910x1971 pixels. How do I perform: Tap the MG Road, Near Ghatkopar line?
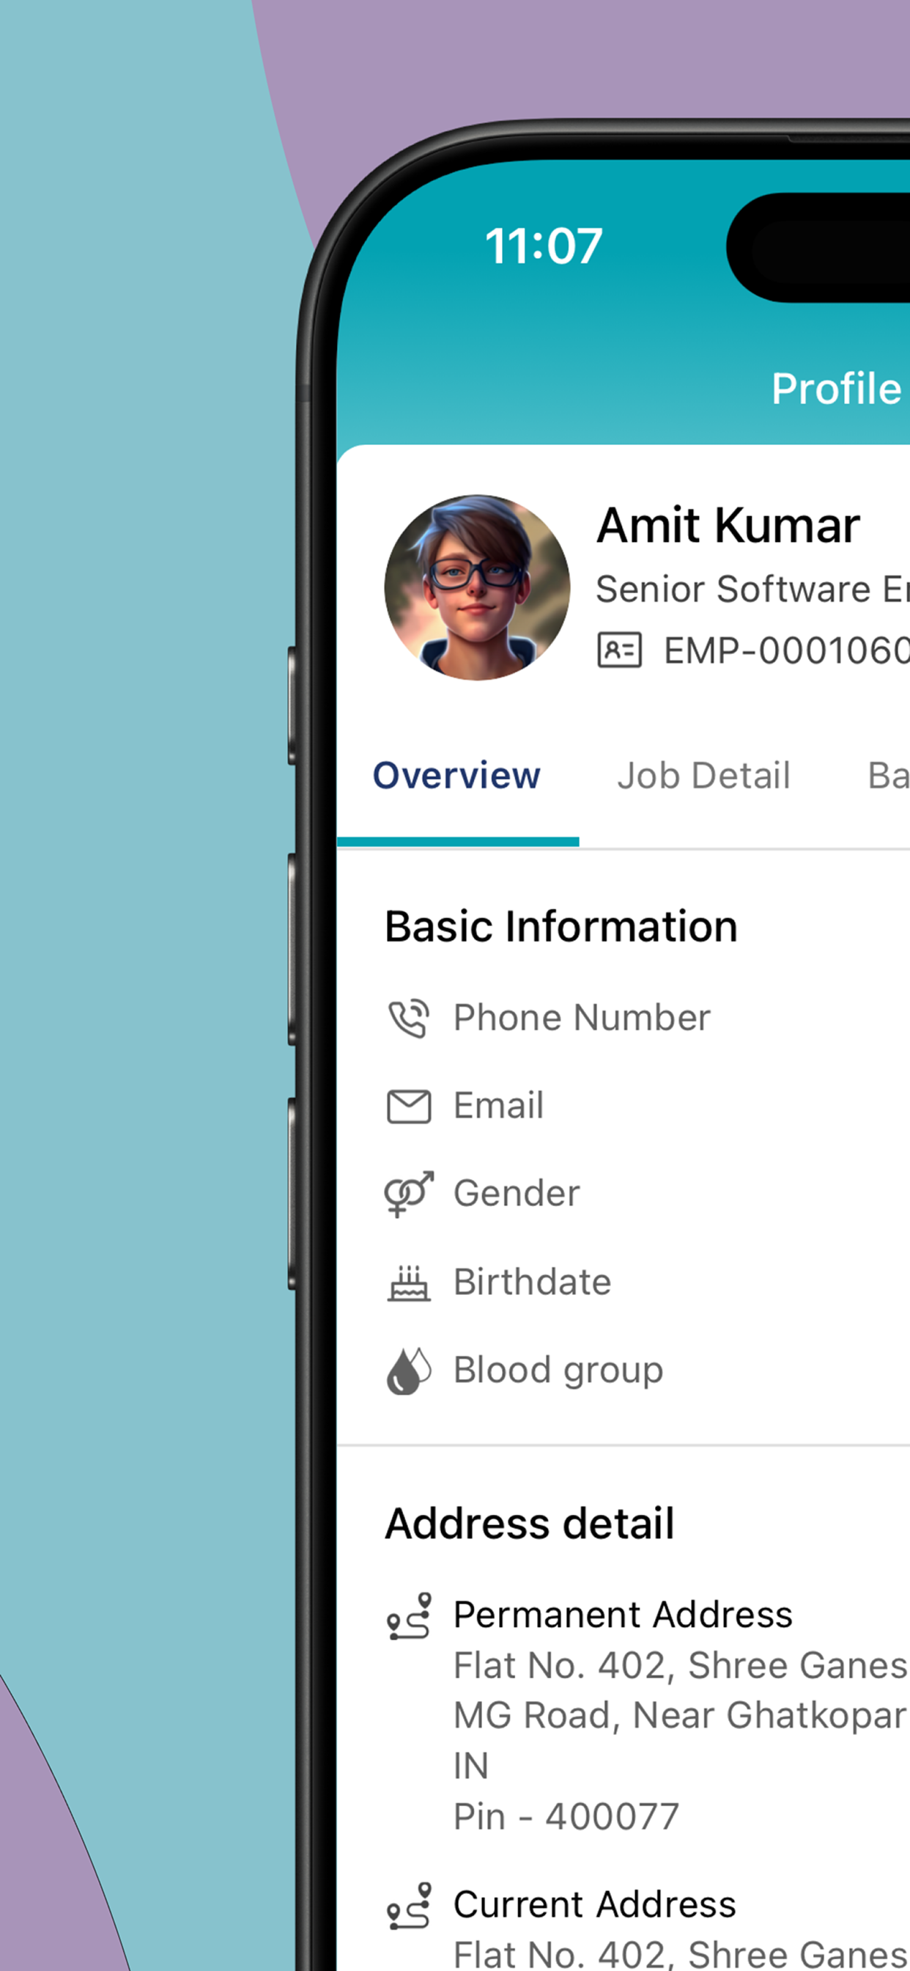tap(681, 1717)
